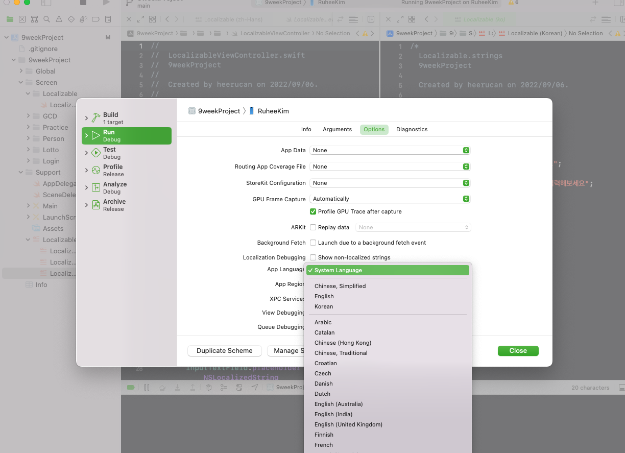The height and width of the screenshot is (453, 625).
Task: Pause program execution in debug bar
Action: point(147,388)
